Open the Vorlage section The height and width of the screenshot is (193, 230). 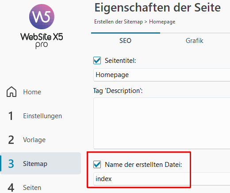(34, 140)
